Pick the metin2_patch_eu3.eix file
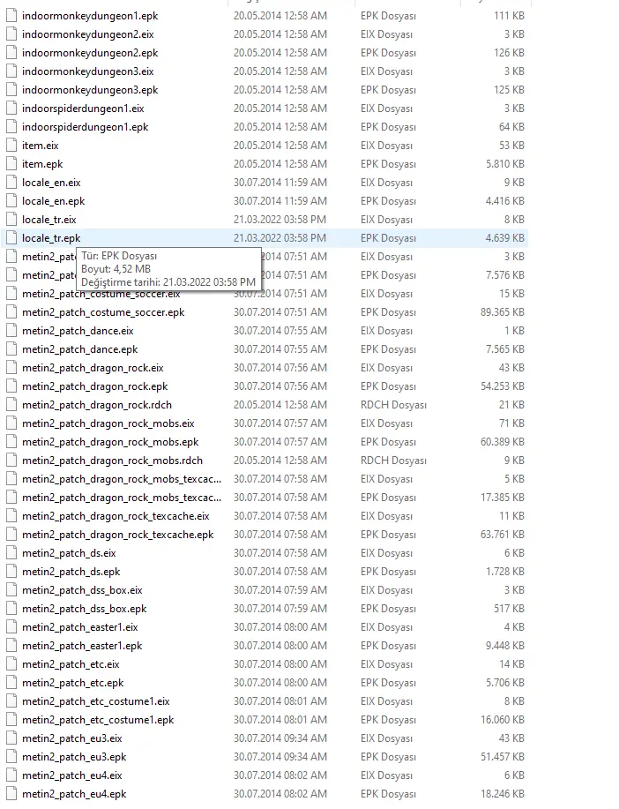This screenshot has height=809, width=619. pos(71,738)
